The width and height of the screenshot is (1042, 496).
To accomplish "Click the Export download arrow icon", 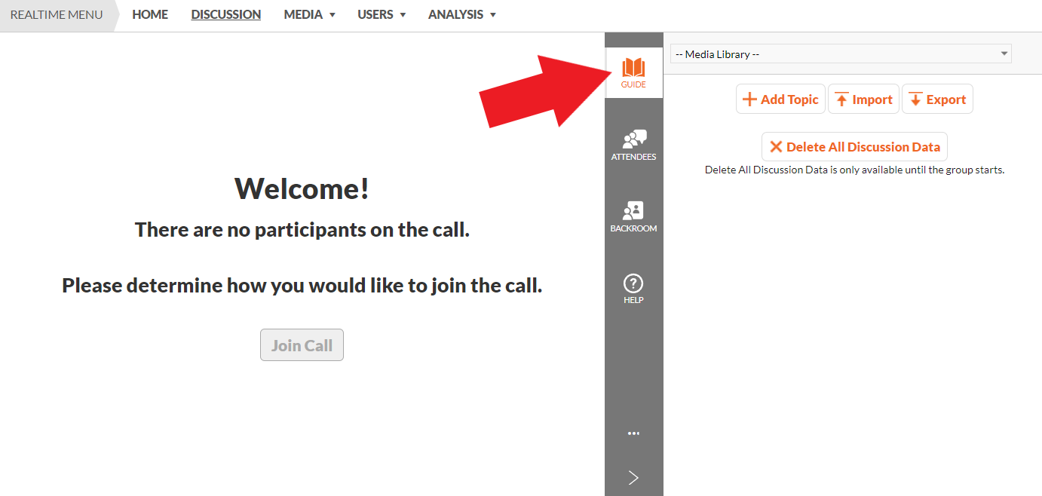I will coord(915,100).
